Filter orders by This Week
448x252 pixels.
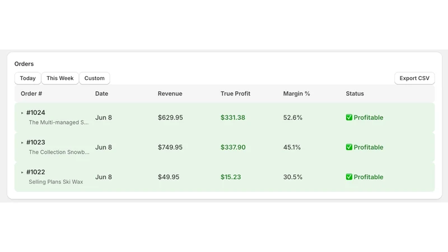[x=60, y=78]
